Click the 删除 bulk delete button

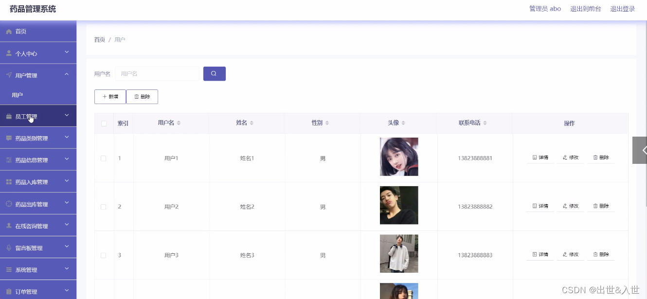coord(142,97)
